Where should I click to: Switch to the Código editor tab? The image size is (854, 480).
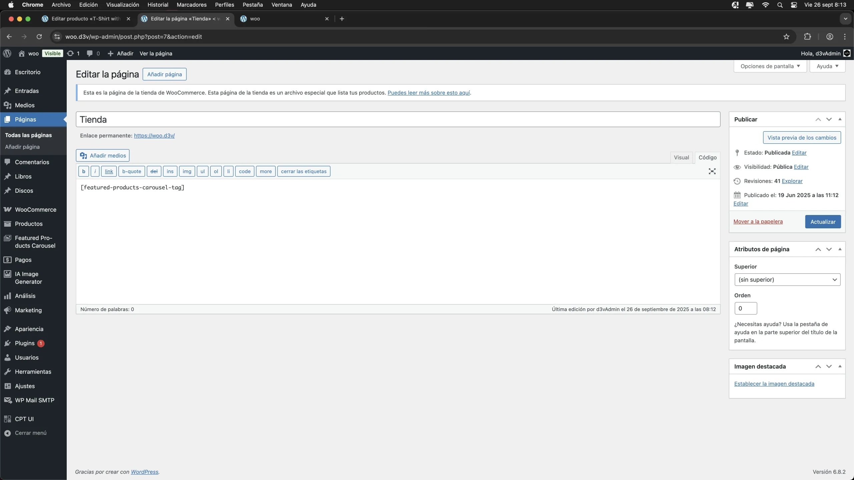tap(708, 157)
